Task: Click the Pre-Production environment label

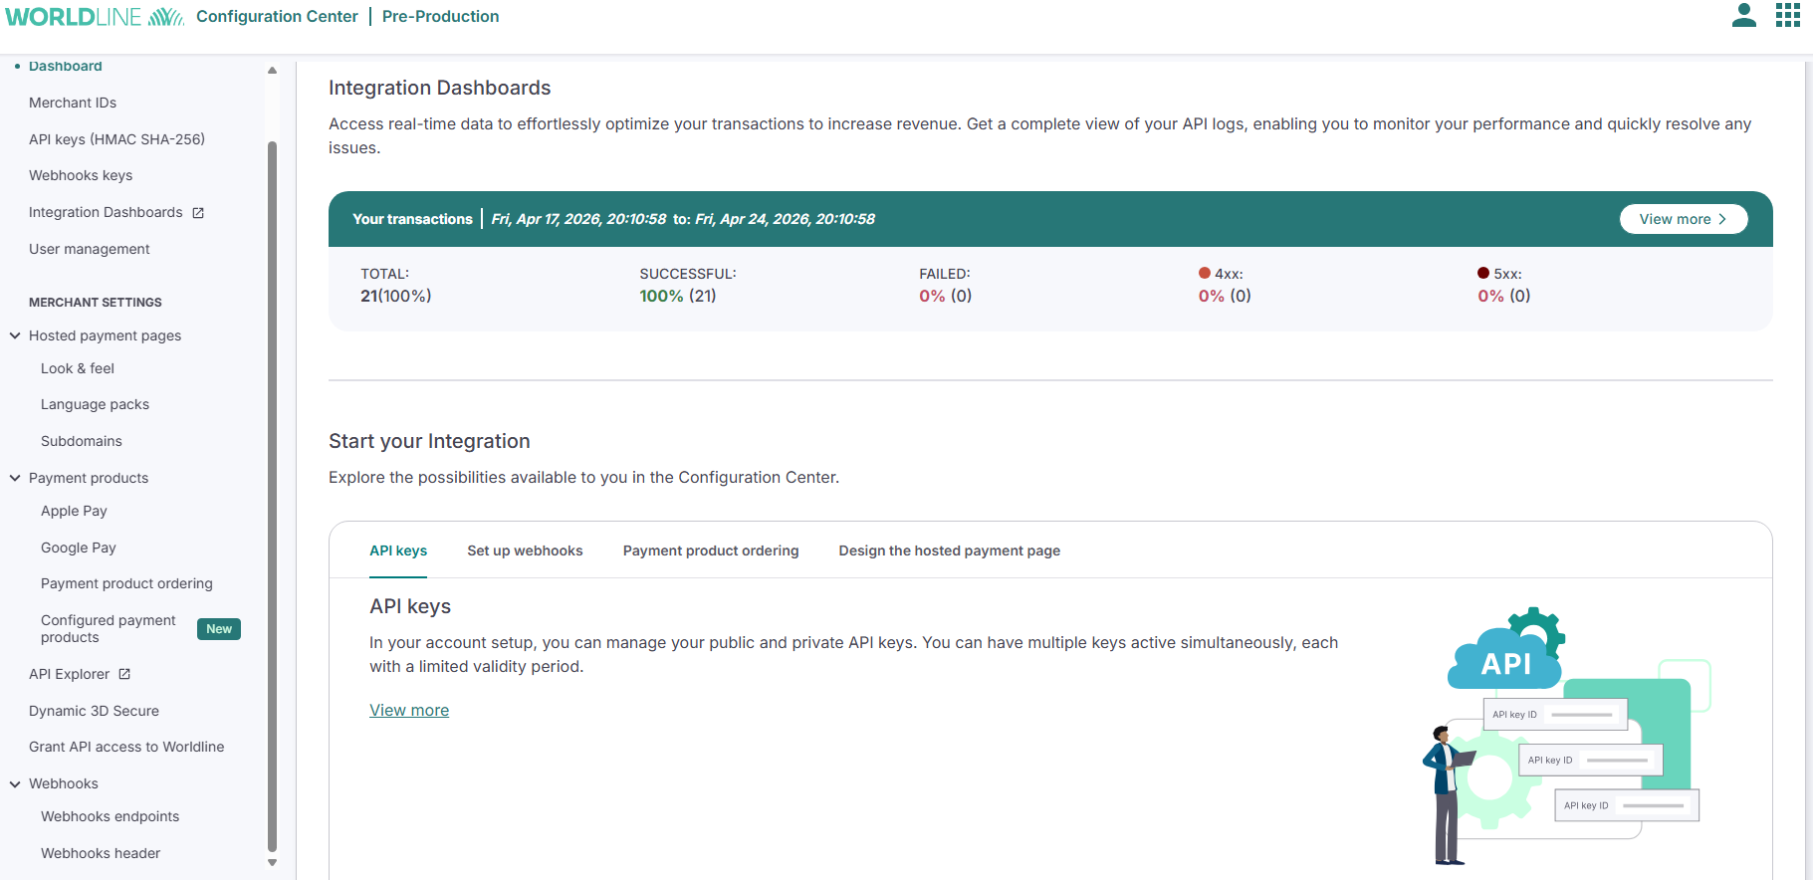Action: (440, 16)
